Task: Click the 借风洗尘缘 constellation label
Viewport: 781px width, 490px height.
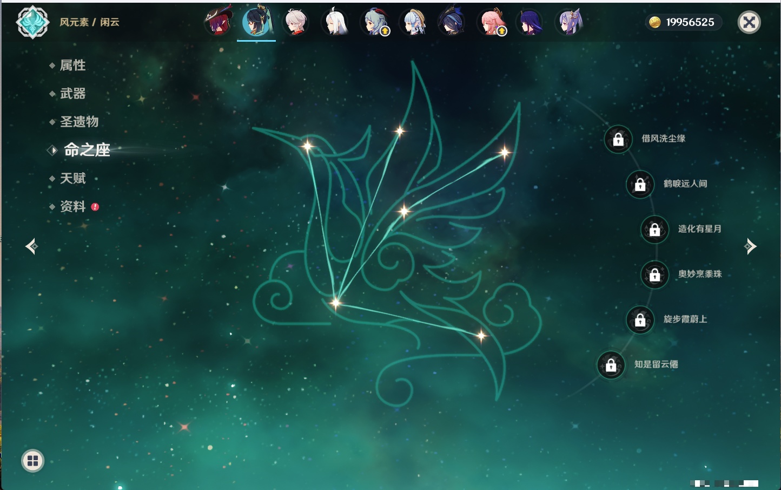Action: (664, 139)
